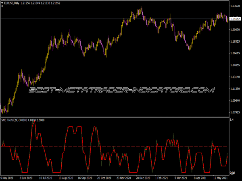The width and height of the screenshot is (242, 181).
Task: Click the 1.18355 price axis label
Action: [x=235, y=41]
